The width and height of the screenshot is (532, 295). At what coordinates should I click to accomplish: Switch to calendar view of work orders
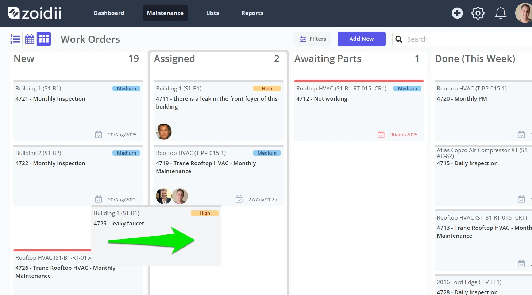30,39
